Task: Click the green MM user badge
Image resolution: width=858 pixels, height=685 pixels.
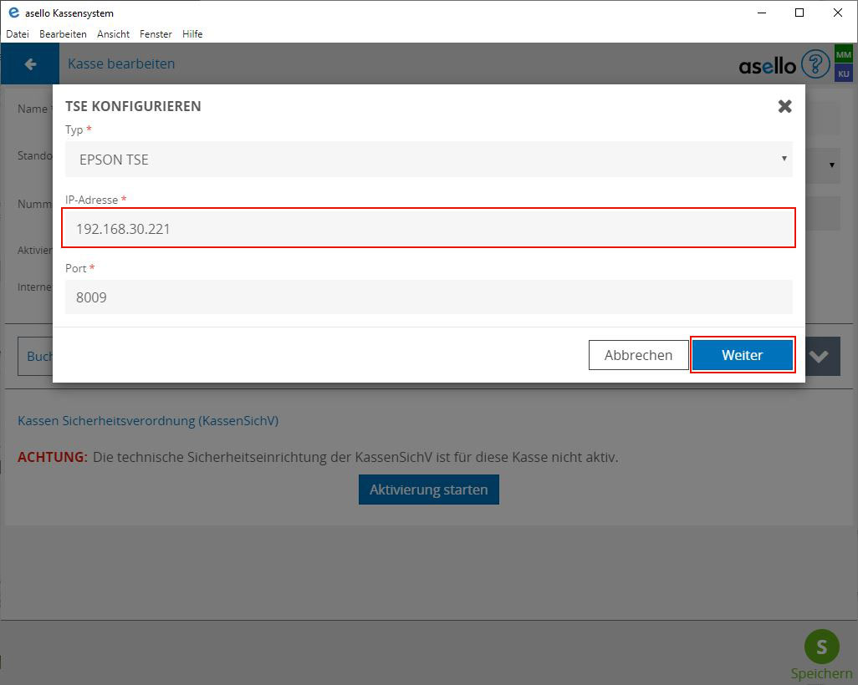Action: coord(843,55)
